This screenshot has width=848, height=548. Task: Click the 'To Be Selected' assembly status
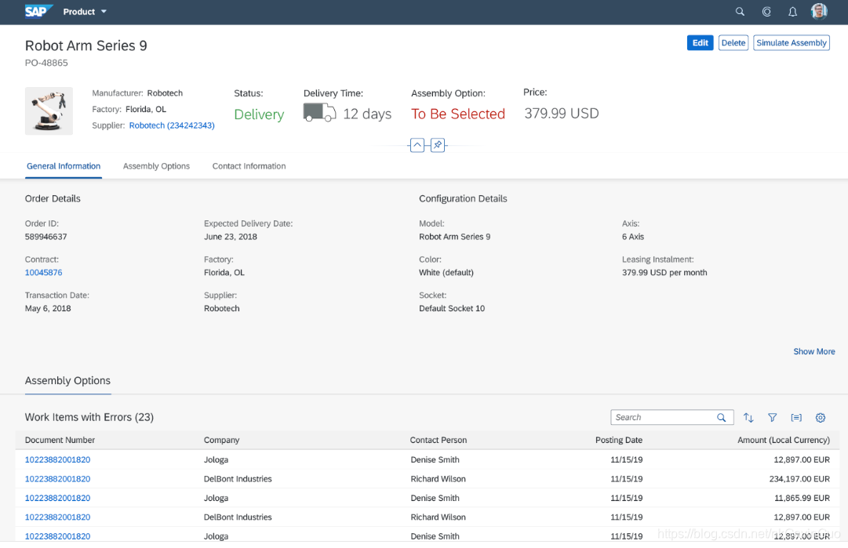pyautogui.click(x=457, y=114)
